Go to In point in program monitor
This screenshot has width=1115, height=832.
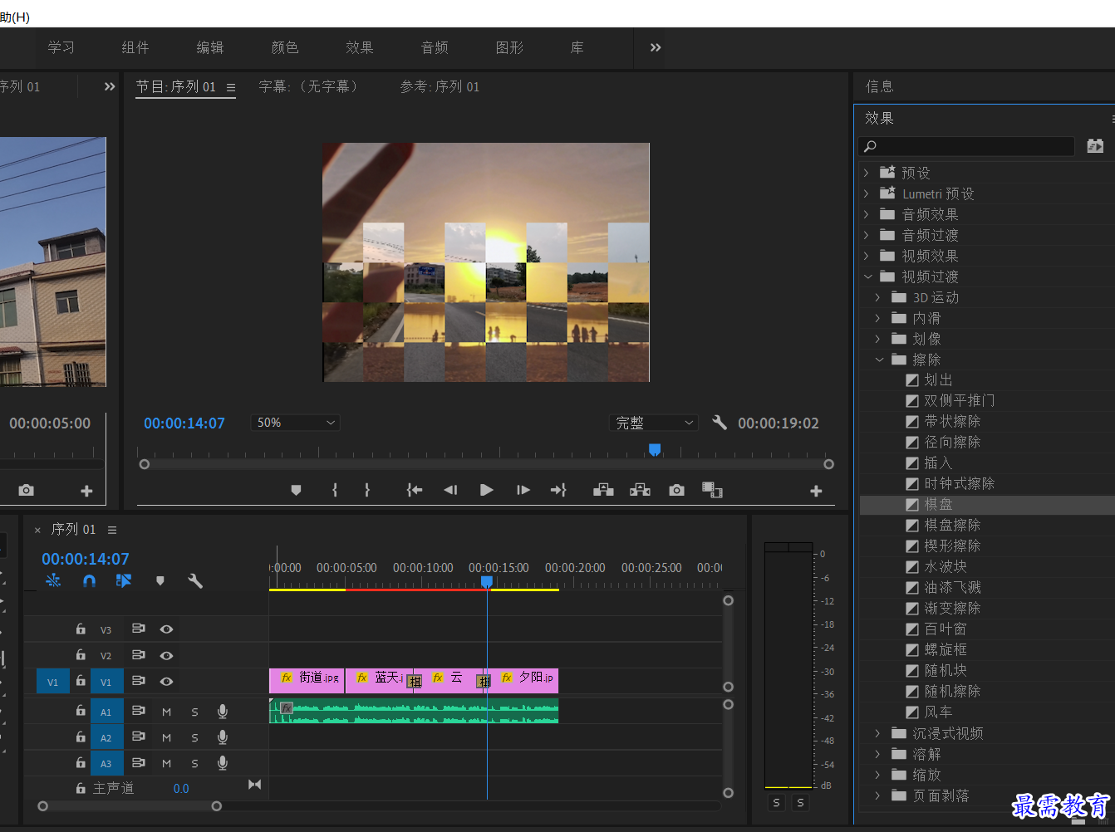[x=415, y=490]
